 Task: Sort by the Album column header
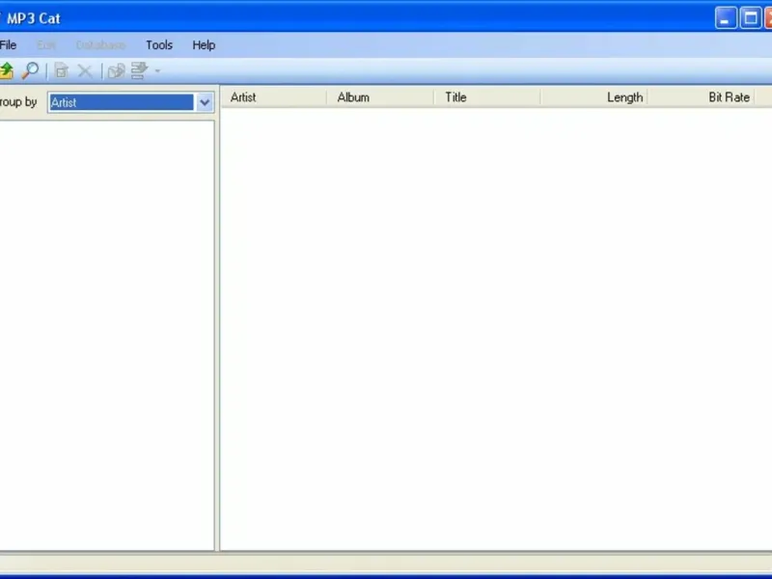[x=380, y=97]
